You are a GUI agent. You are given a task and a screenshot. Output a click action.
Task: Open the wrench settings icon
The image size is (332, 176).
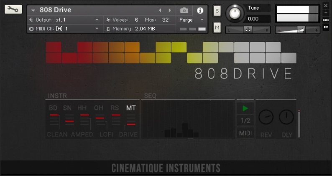(13, 9)
